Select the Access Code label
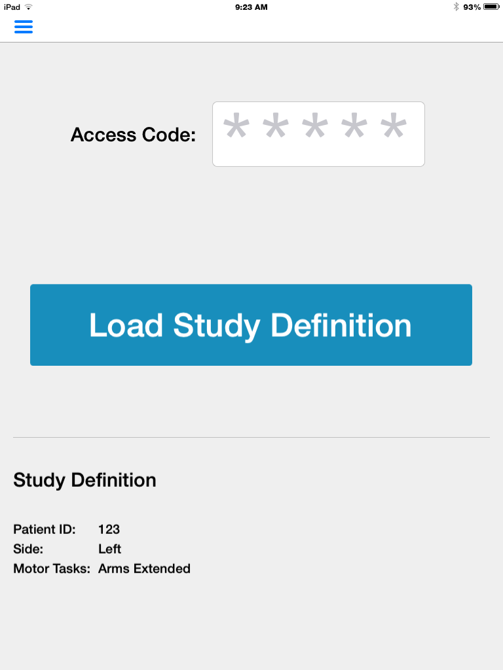The image size is (503, 670). tap(133, 135)
